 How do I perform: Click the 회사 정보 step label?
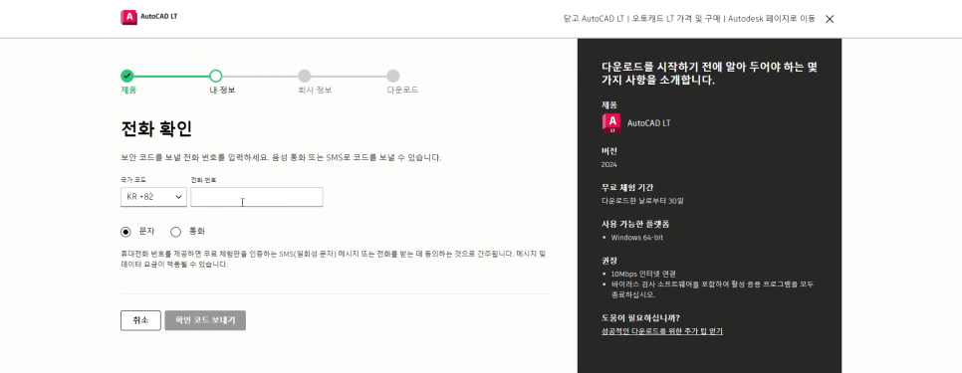(315, 91)
